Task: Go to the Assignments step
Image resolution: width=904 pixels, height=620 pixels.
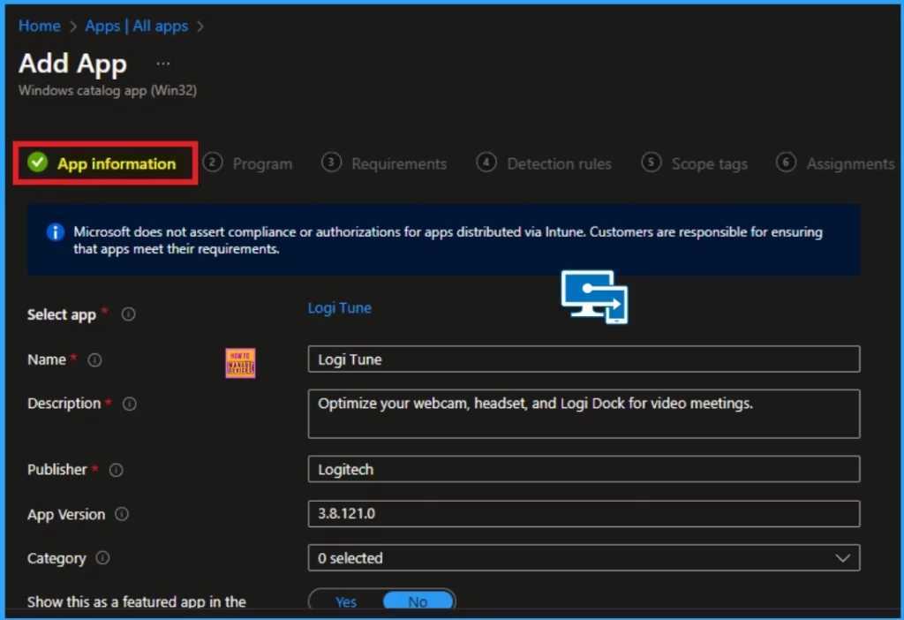Action: (835, 163)
